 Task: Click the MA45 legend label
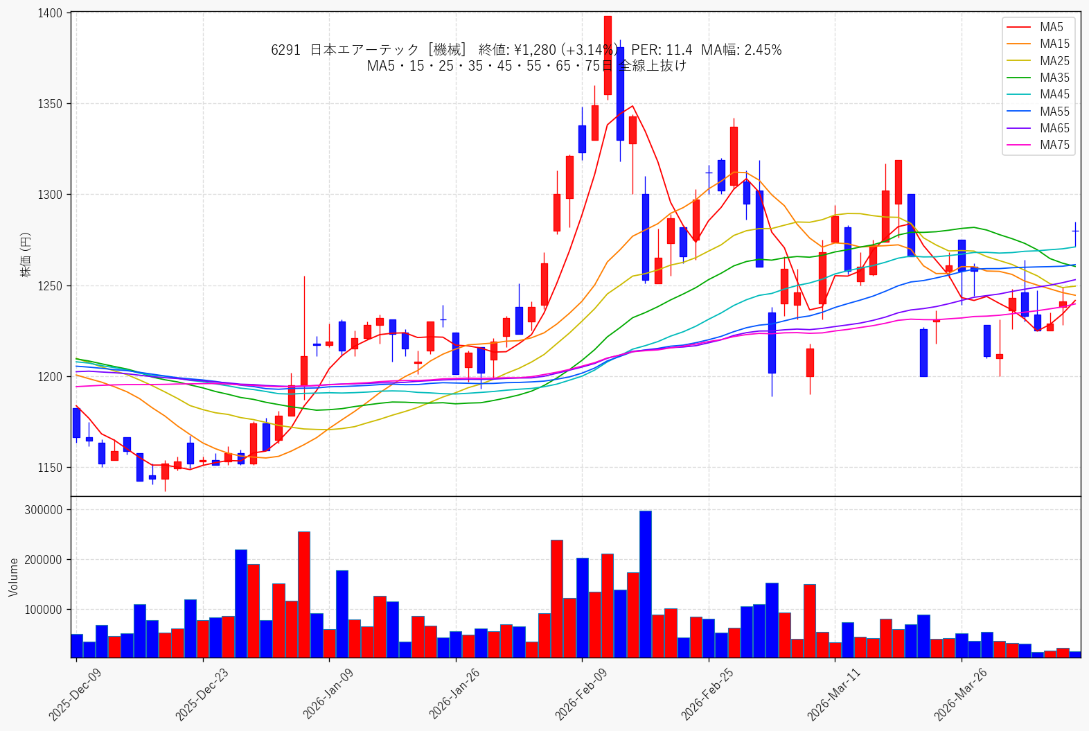coord(1054,94)
